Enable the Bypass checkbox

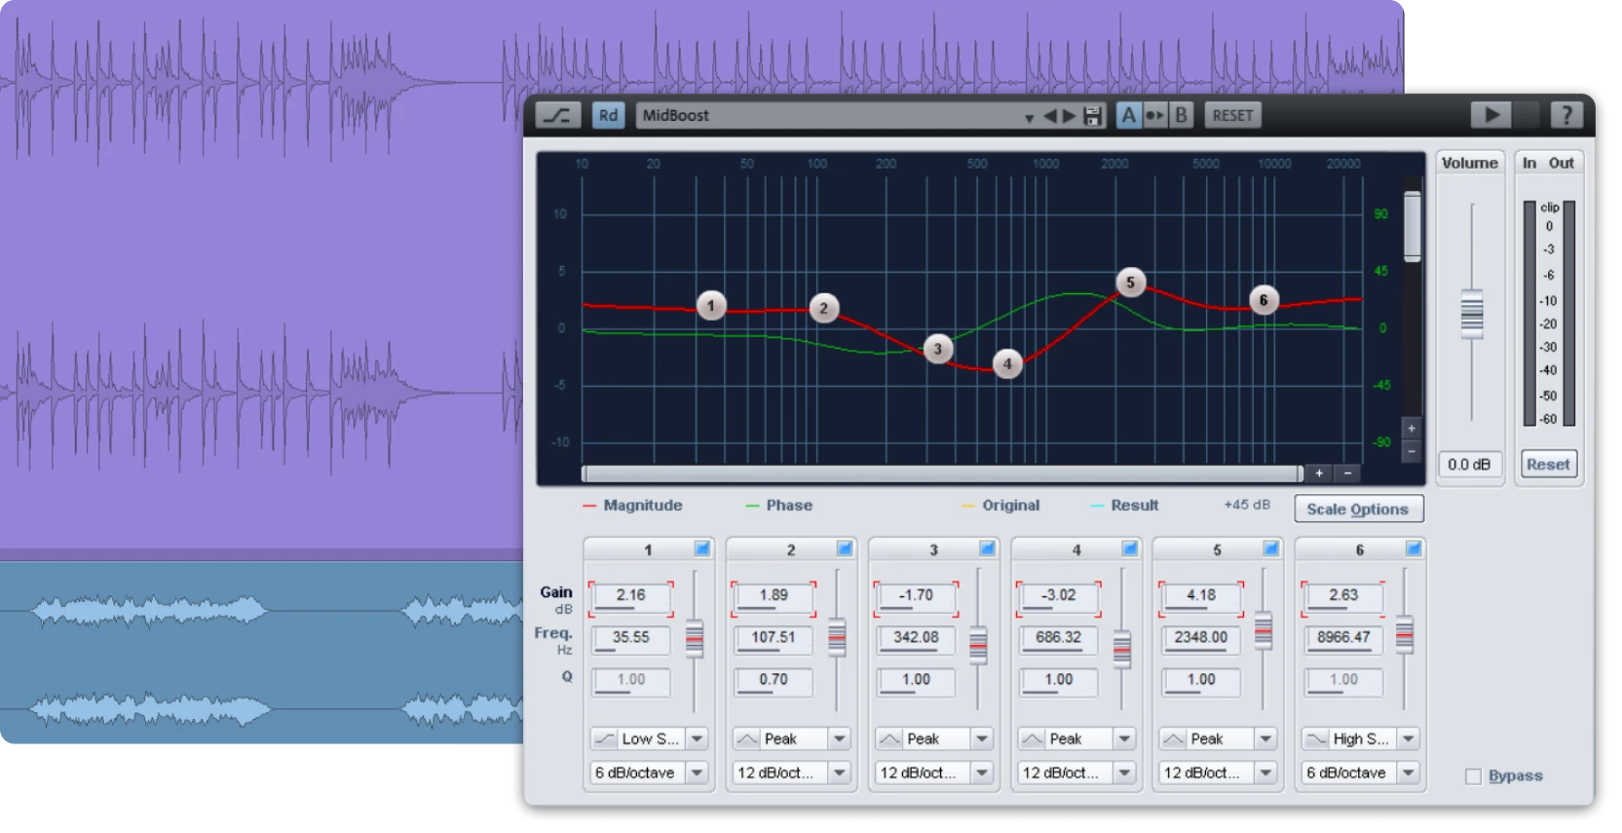(1473, 776)
